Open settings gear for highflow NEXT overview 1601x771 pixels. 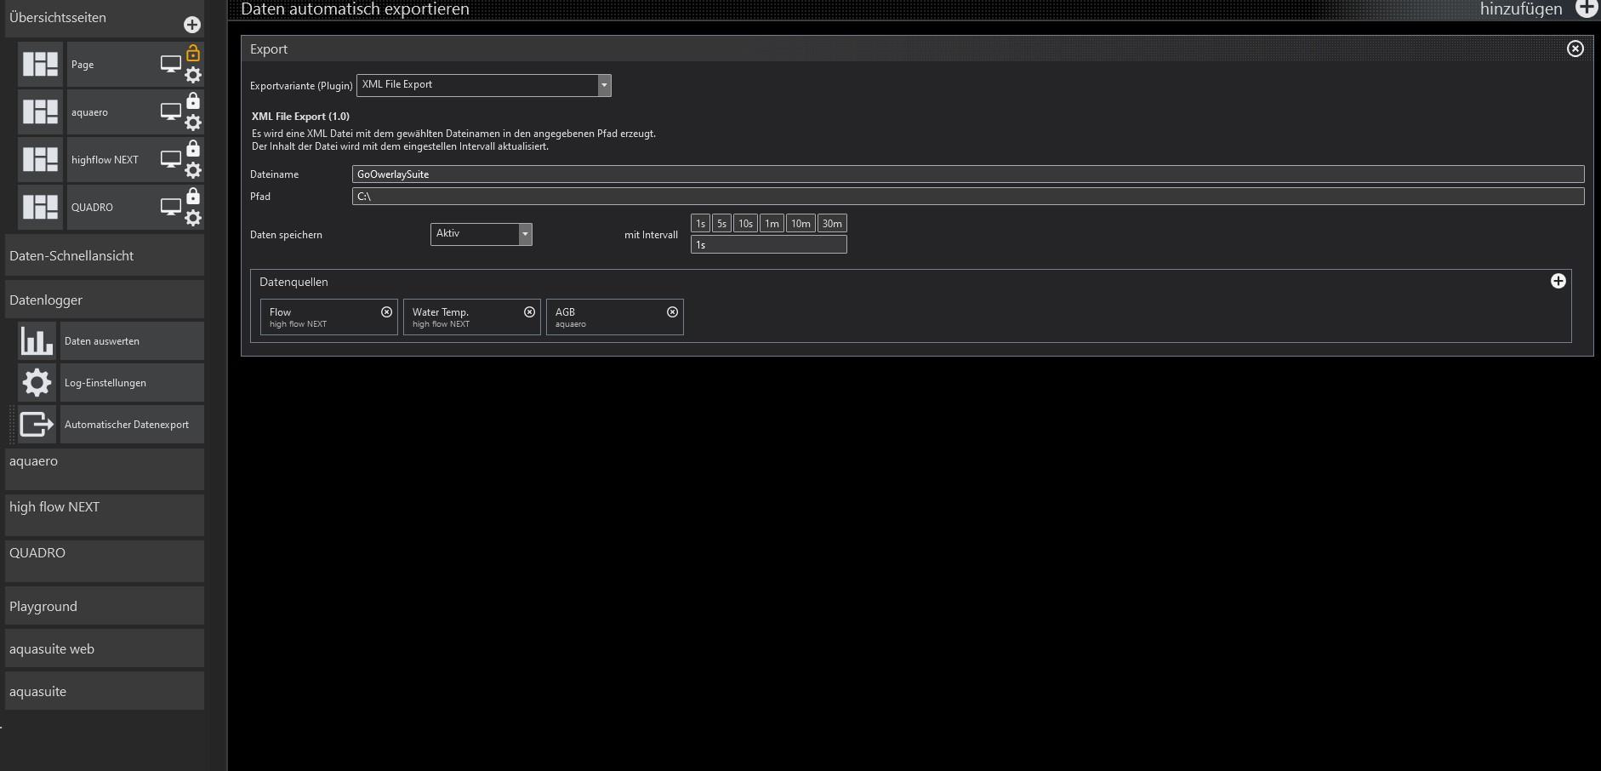click(193, 170)
